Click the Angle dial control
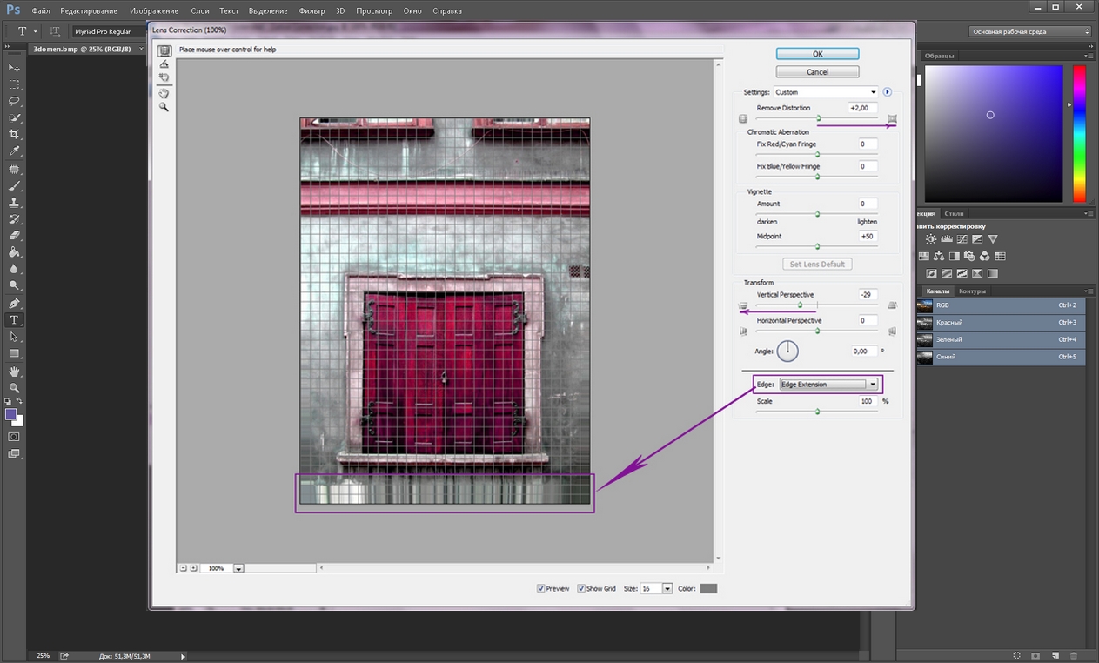 787,351
